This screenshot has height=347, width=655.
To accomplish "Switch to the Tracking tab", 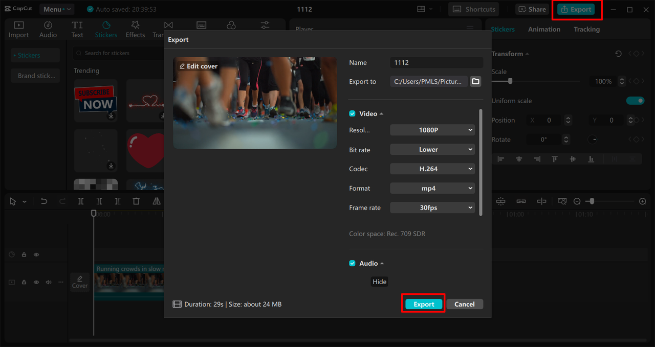I will (x=586, y=29).
